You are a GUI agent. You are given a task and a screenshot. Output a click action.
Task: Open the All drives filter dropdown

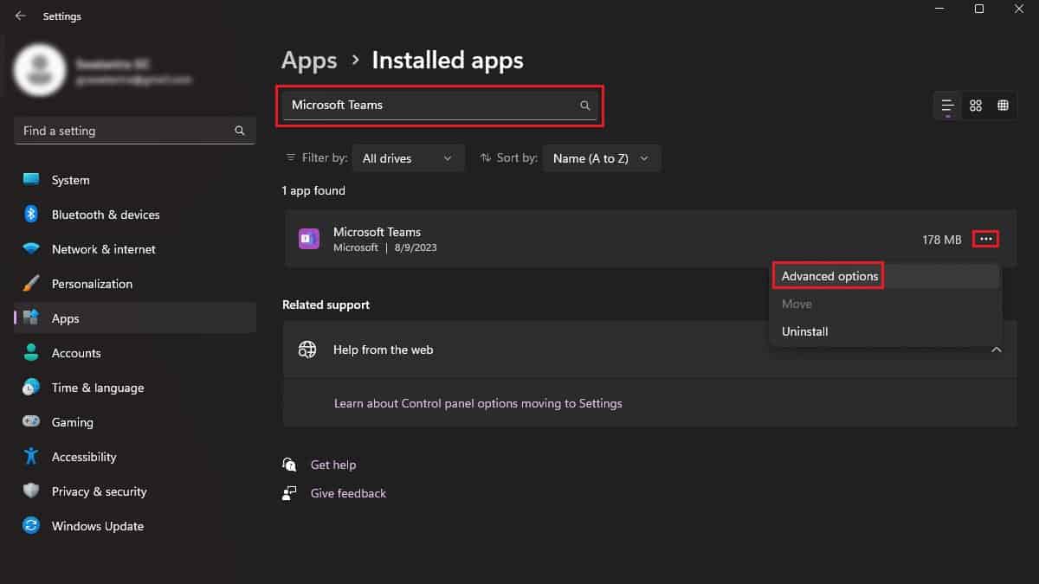pos(408,157)
